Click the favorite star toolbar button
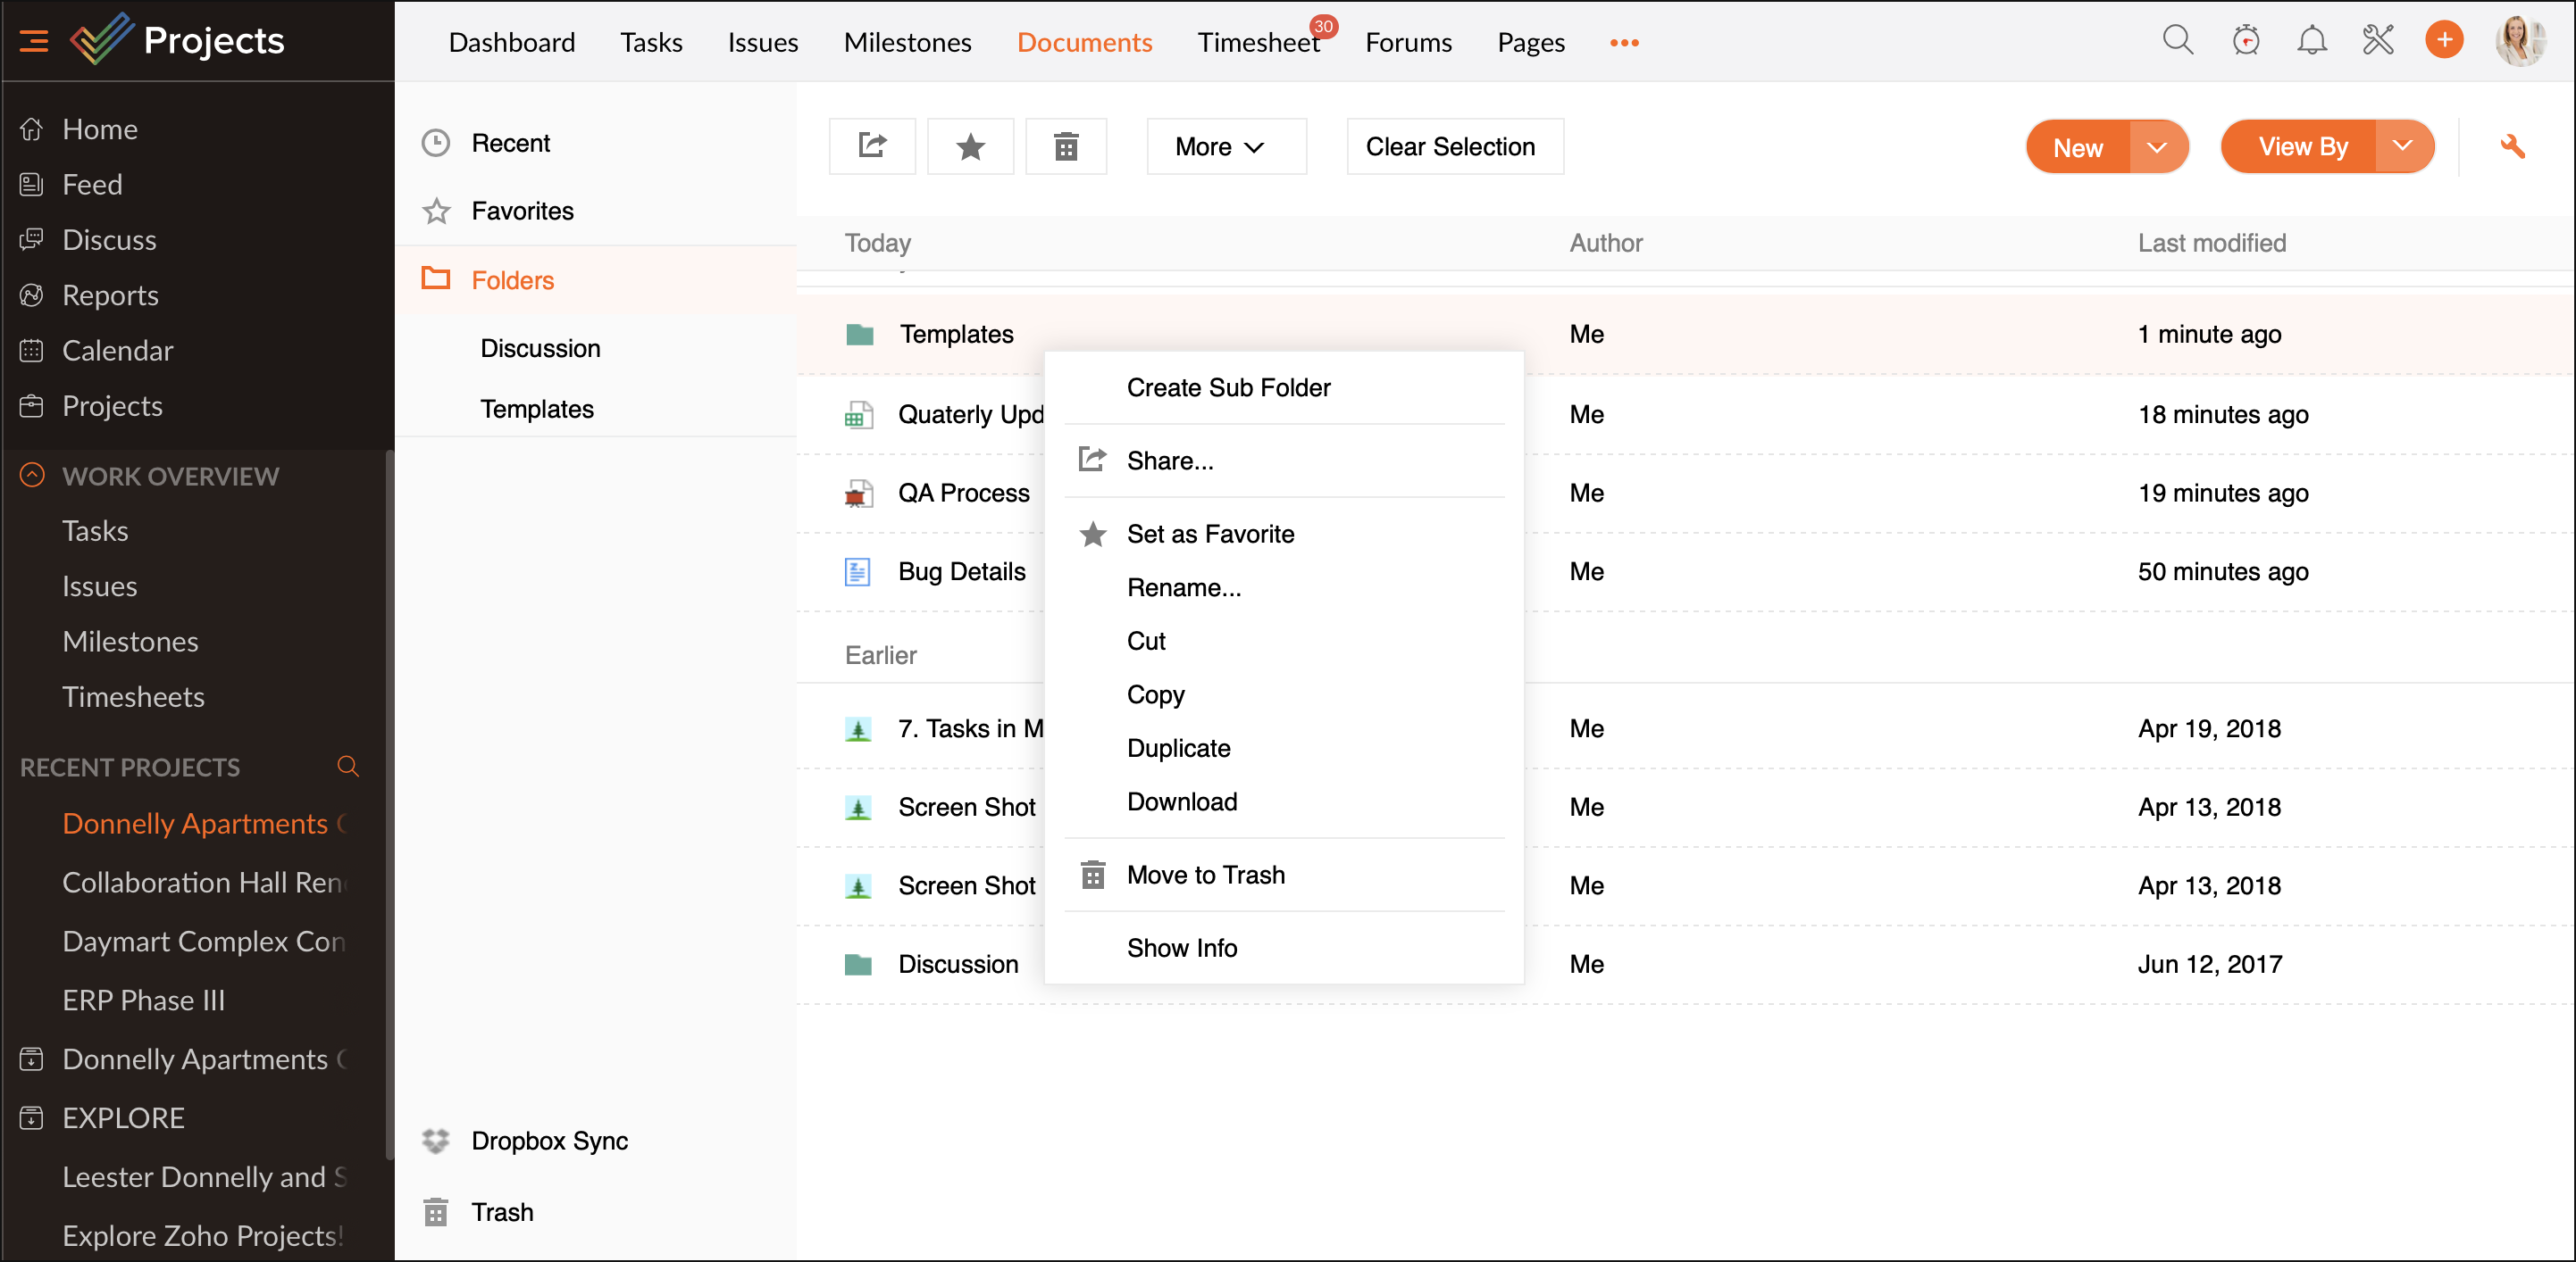2576x1262 pixels. point(969,145)
